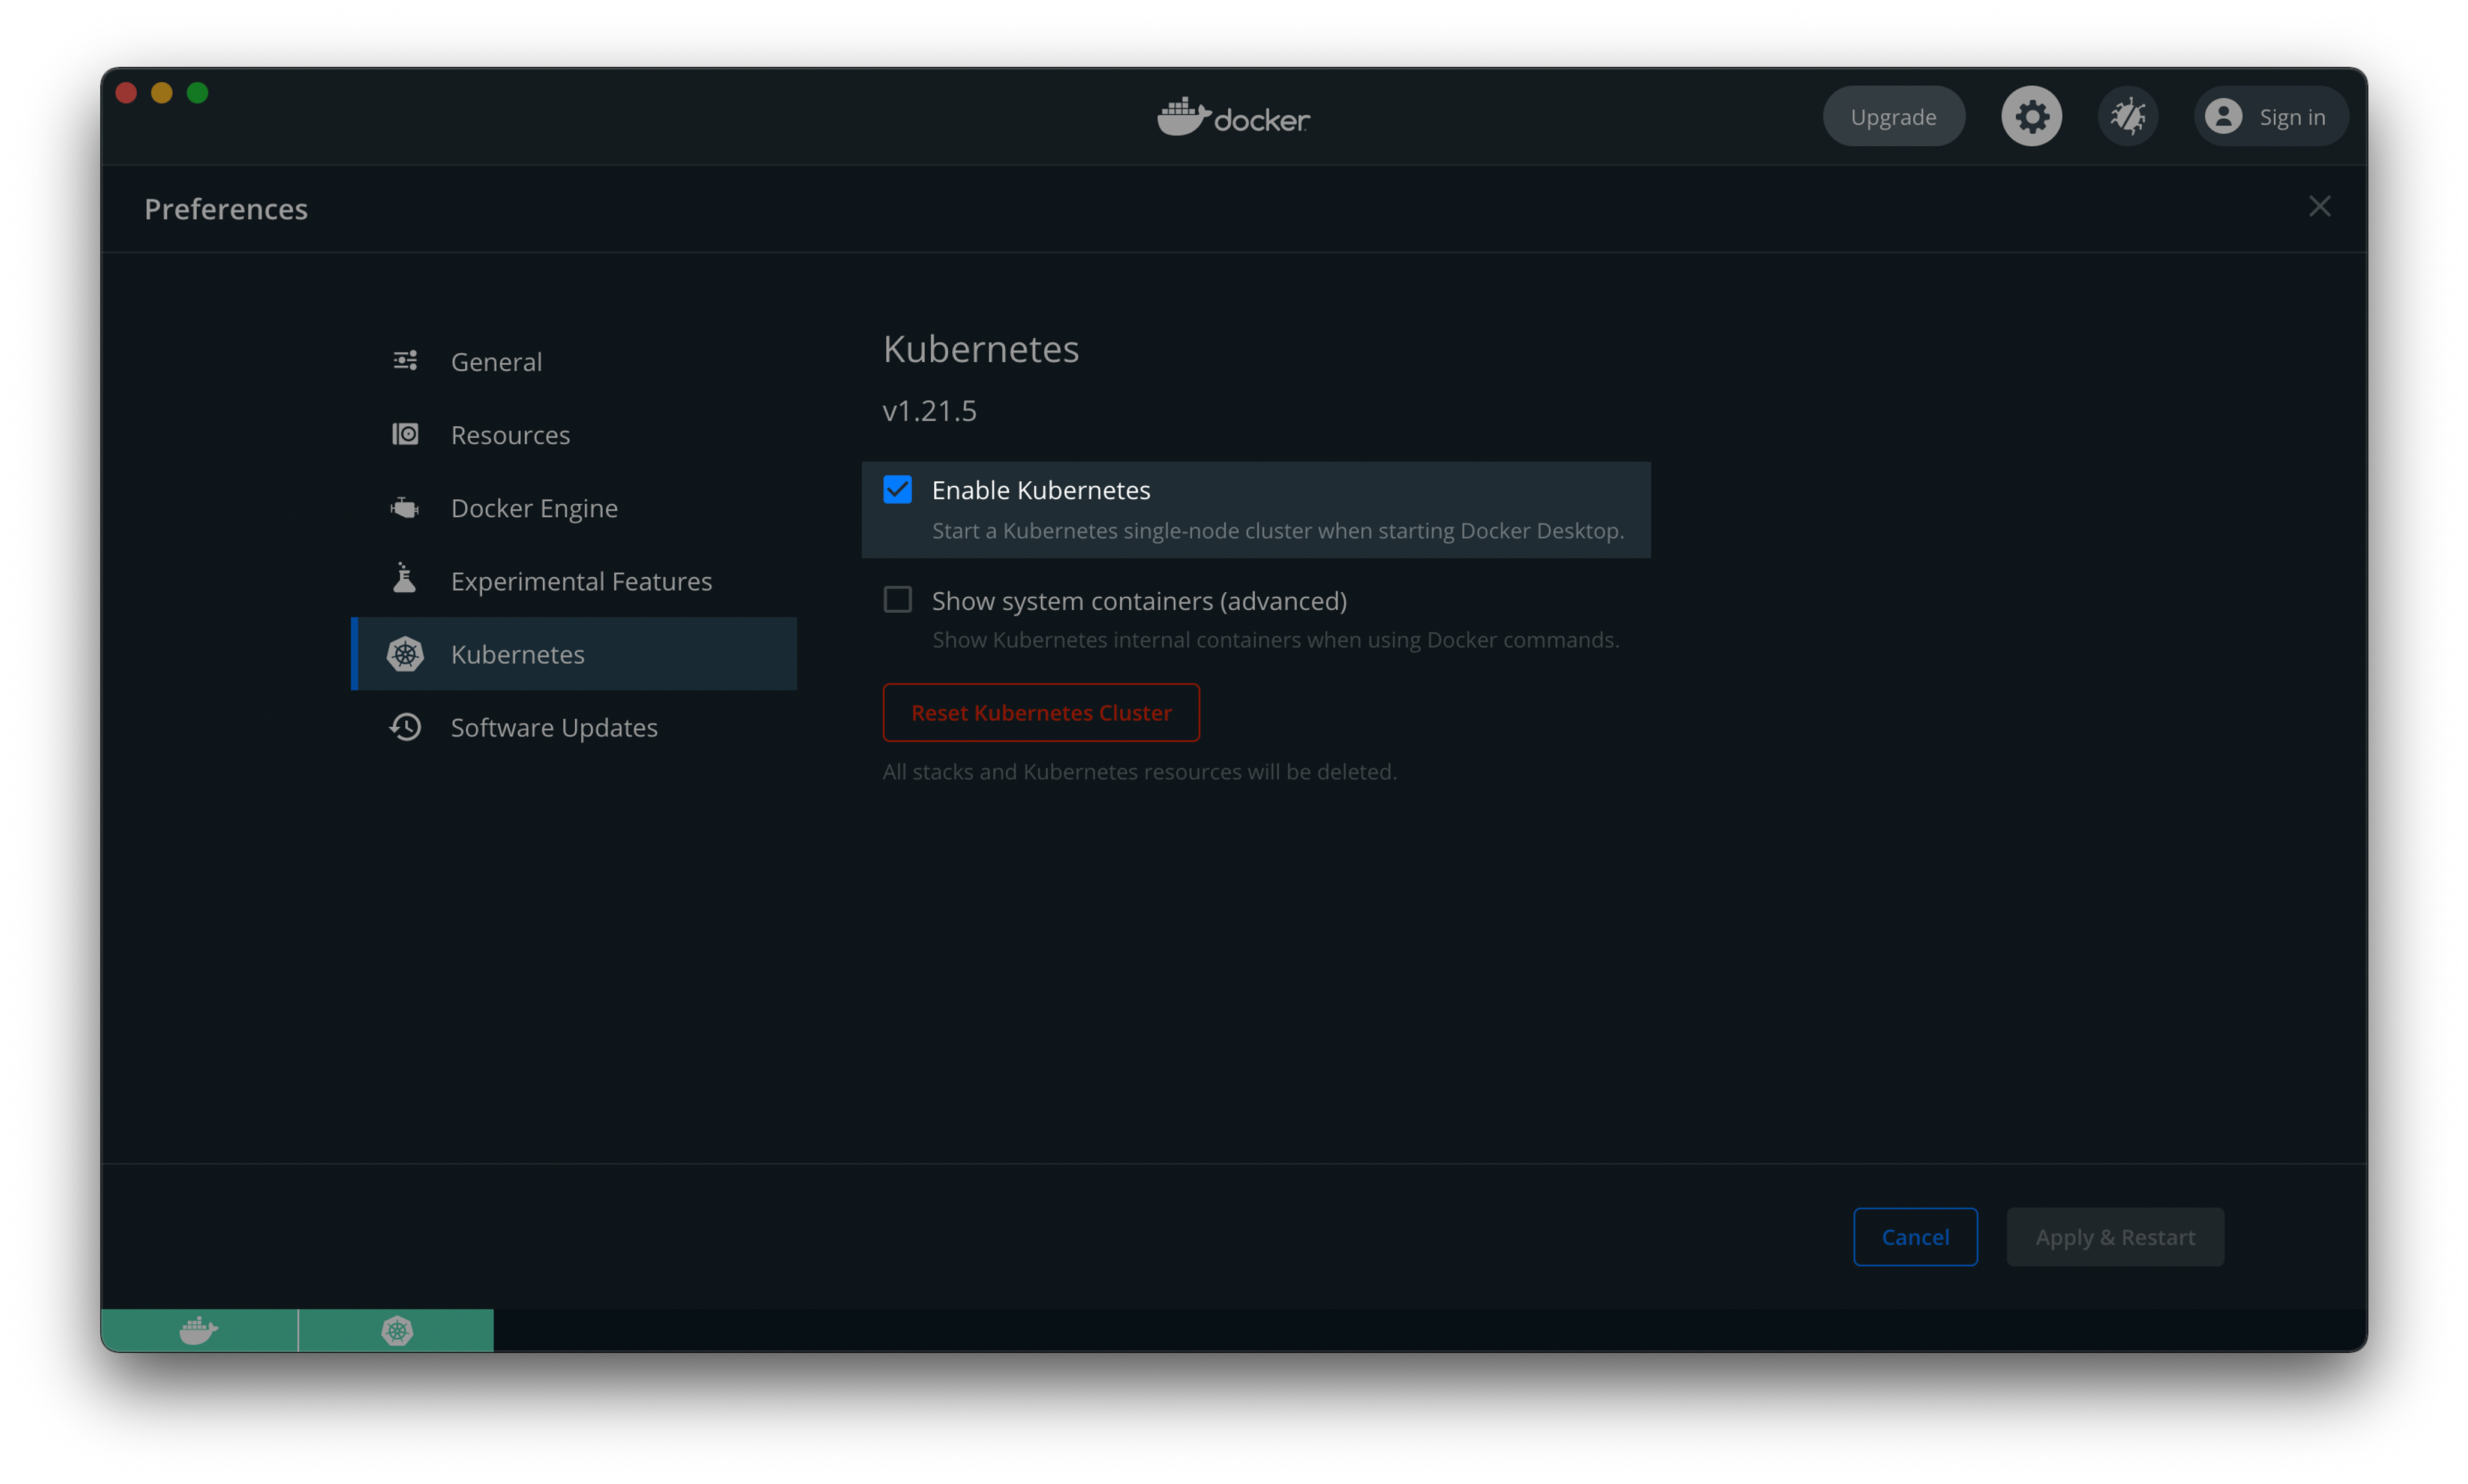
Task: Click the Software Updates clock icon
Action: (405, 727)
